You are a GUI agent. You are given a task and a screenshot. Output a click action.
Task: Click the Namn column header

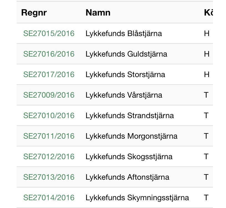pos(98,12)
